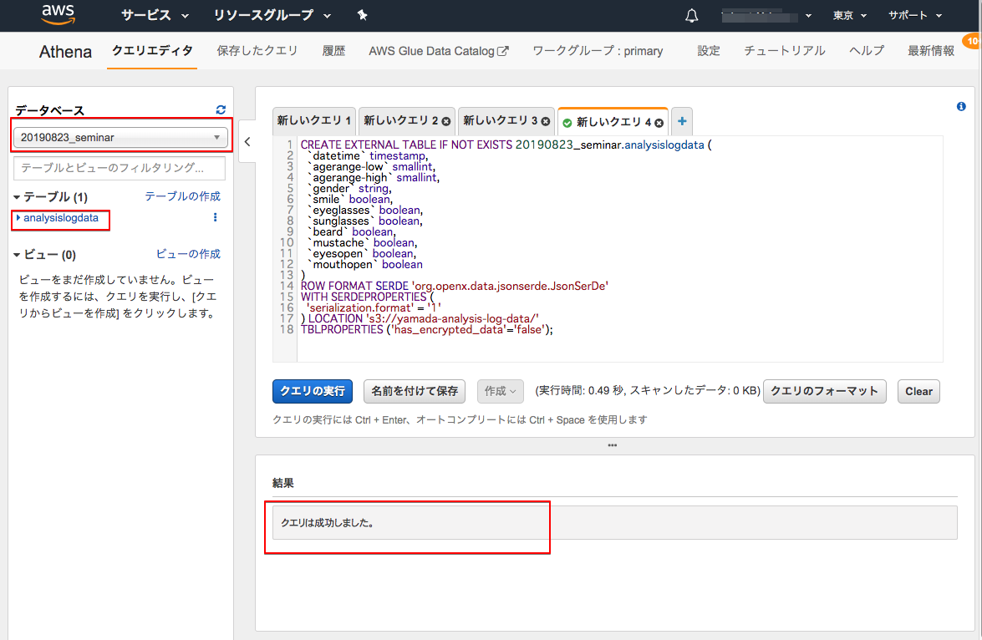Open the 東京 region dropdown
982x640 pixels.
pos(849,16)
